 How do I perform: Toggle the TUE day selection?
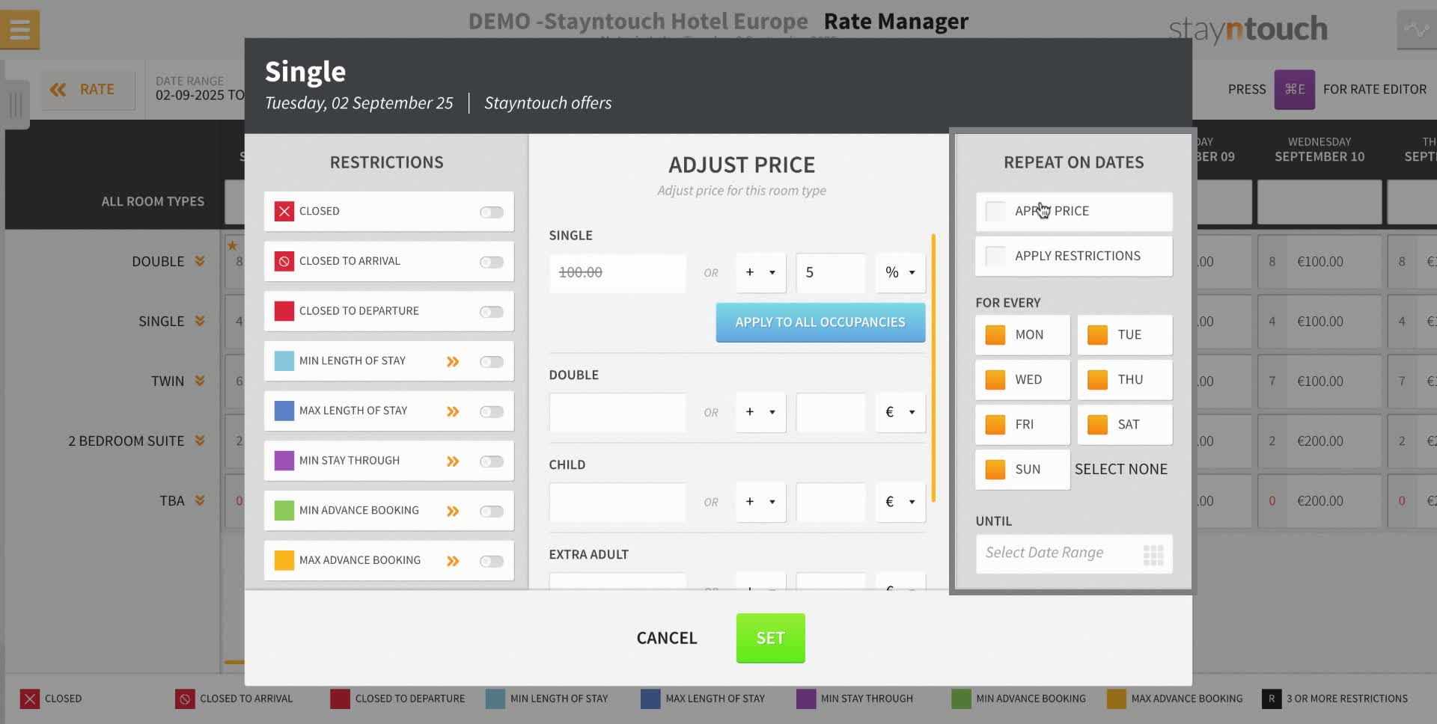coord(1125,335)
